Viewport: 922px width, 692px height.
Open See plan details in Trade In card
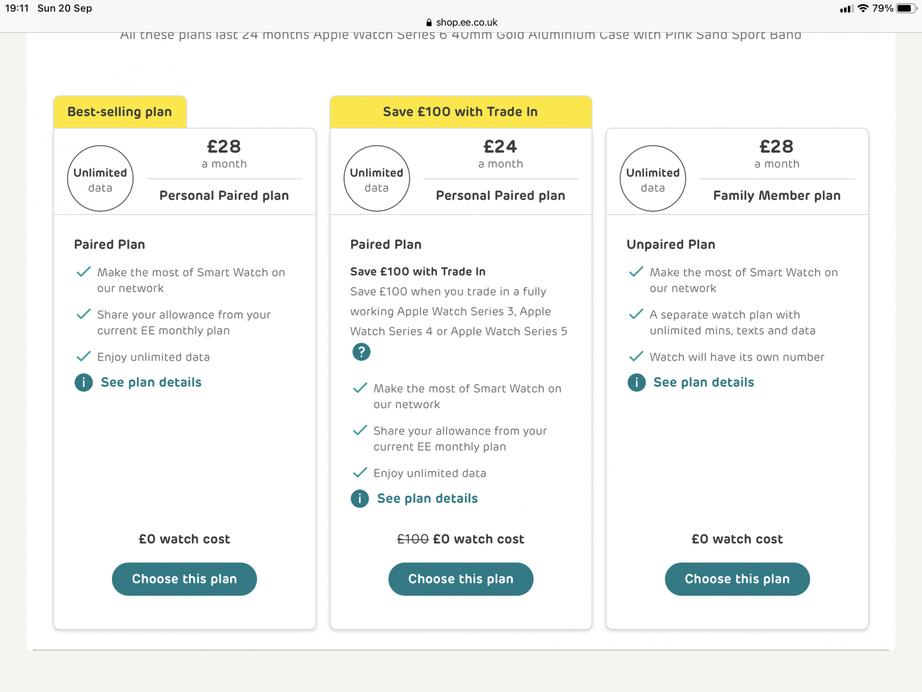coord(427,499)
